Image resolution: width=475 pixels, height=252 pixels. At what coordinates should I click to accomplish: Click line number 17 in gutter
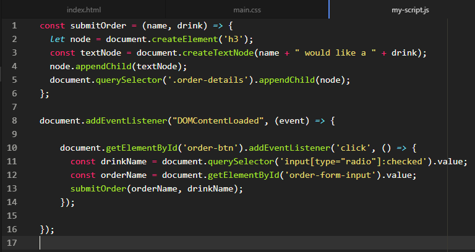pos(12,243)
